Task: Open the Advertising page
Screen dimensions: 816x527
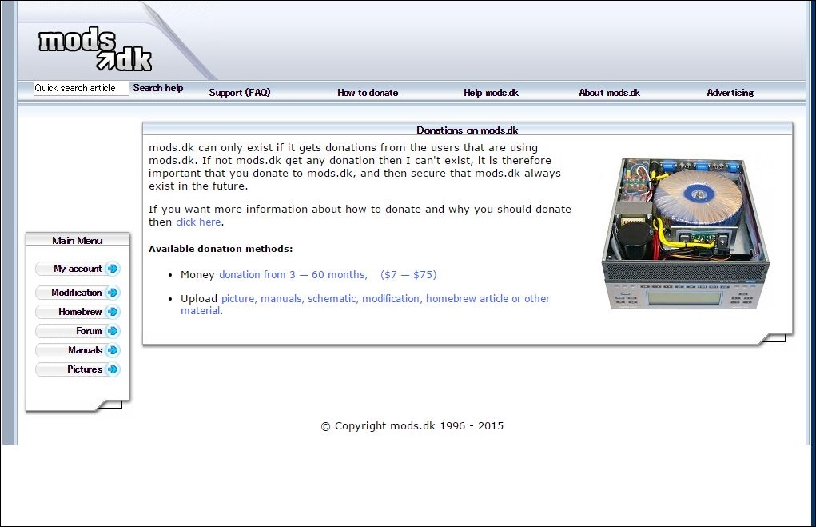Action: pyautogui.click(x=730, y=93)
